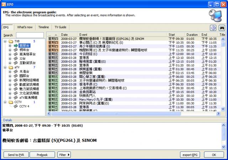Screen dimensions: 228x160
Task: Sort the list by Start column header
Action: click(172, 35)
